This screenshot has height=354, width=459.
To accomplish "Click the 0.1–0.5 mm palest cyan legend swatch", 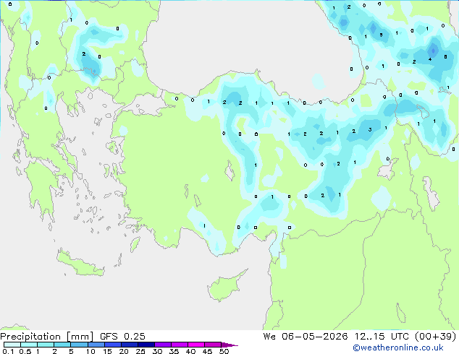I will 12,345.
